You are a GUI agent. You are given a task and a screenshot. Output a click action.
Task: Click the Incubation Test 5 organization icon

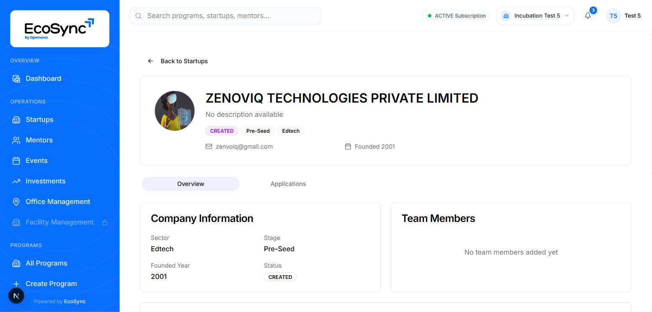tap(506, 16)
